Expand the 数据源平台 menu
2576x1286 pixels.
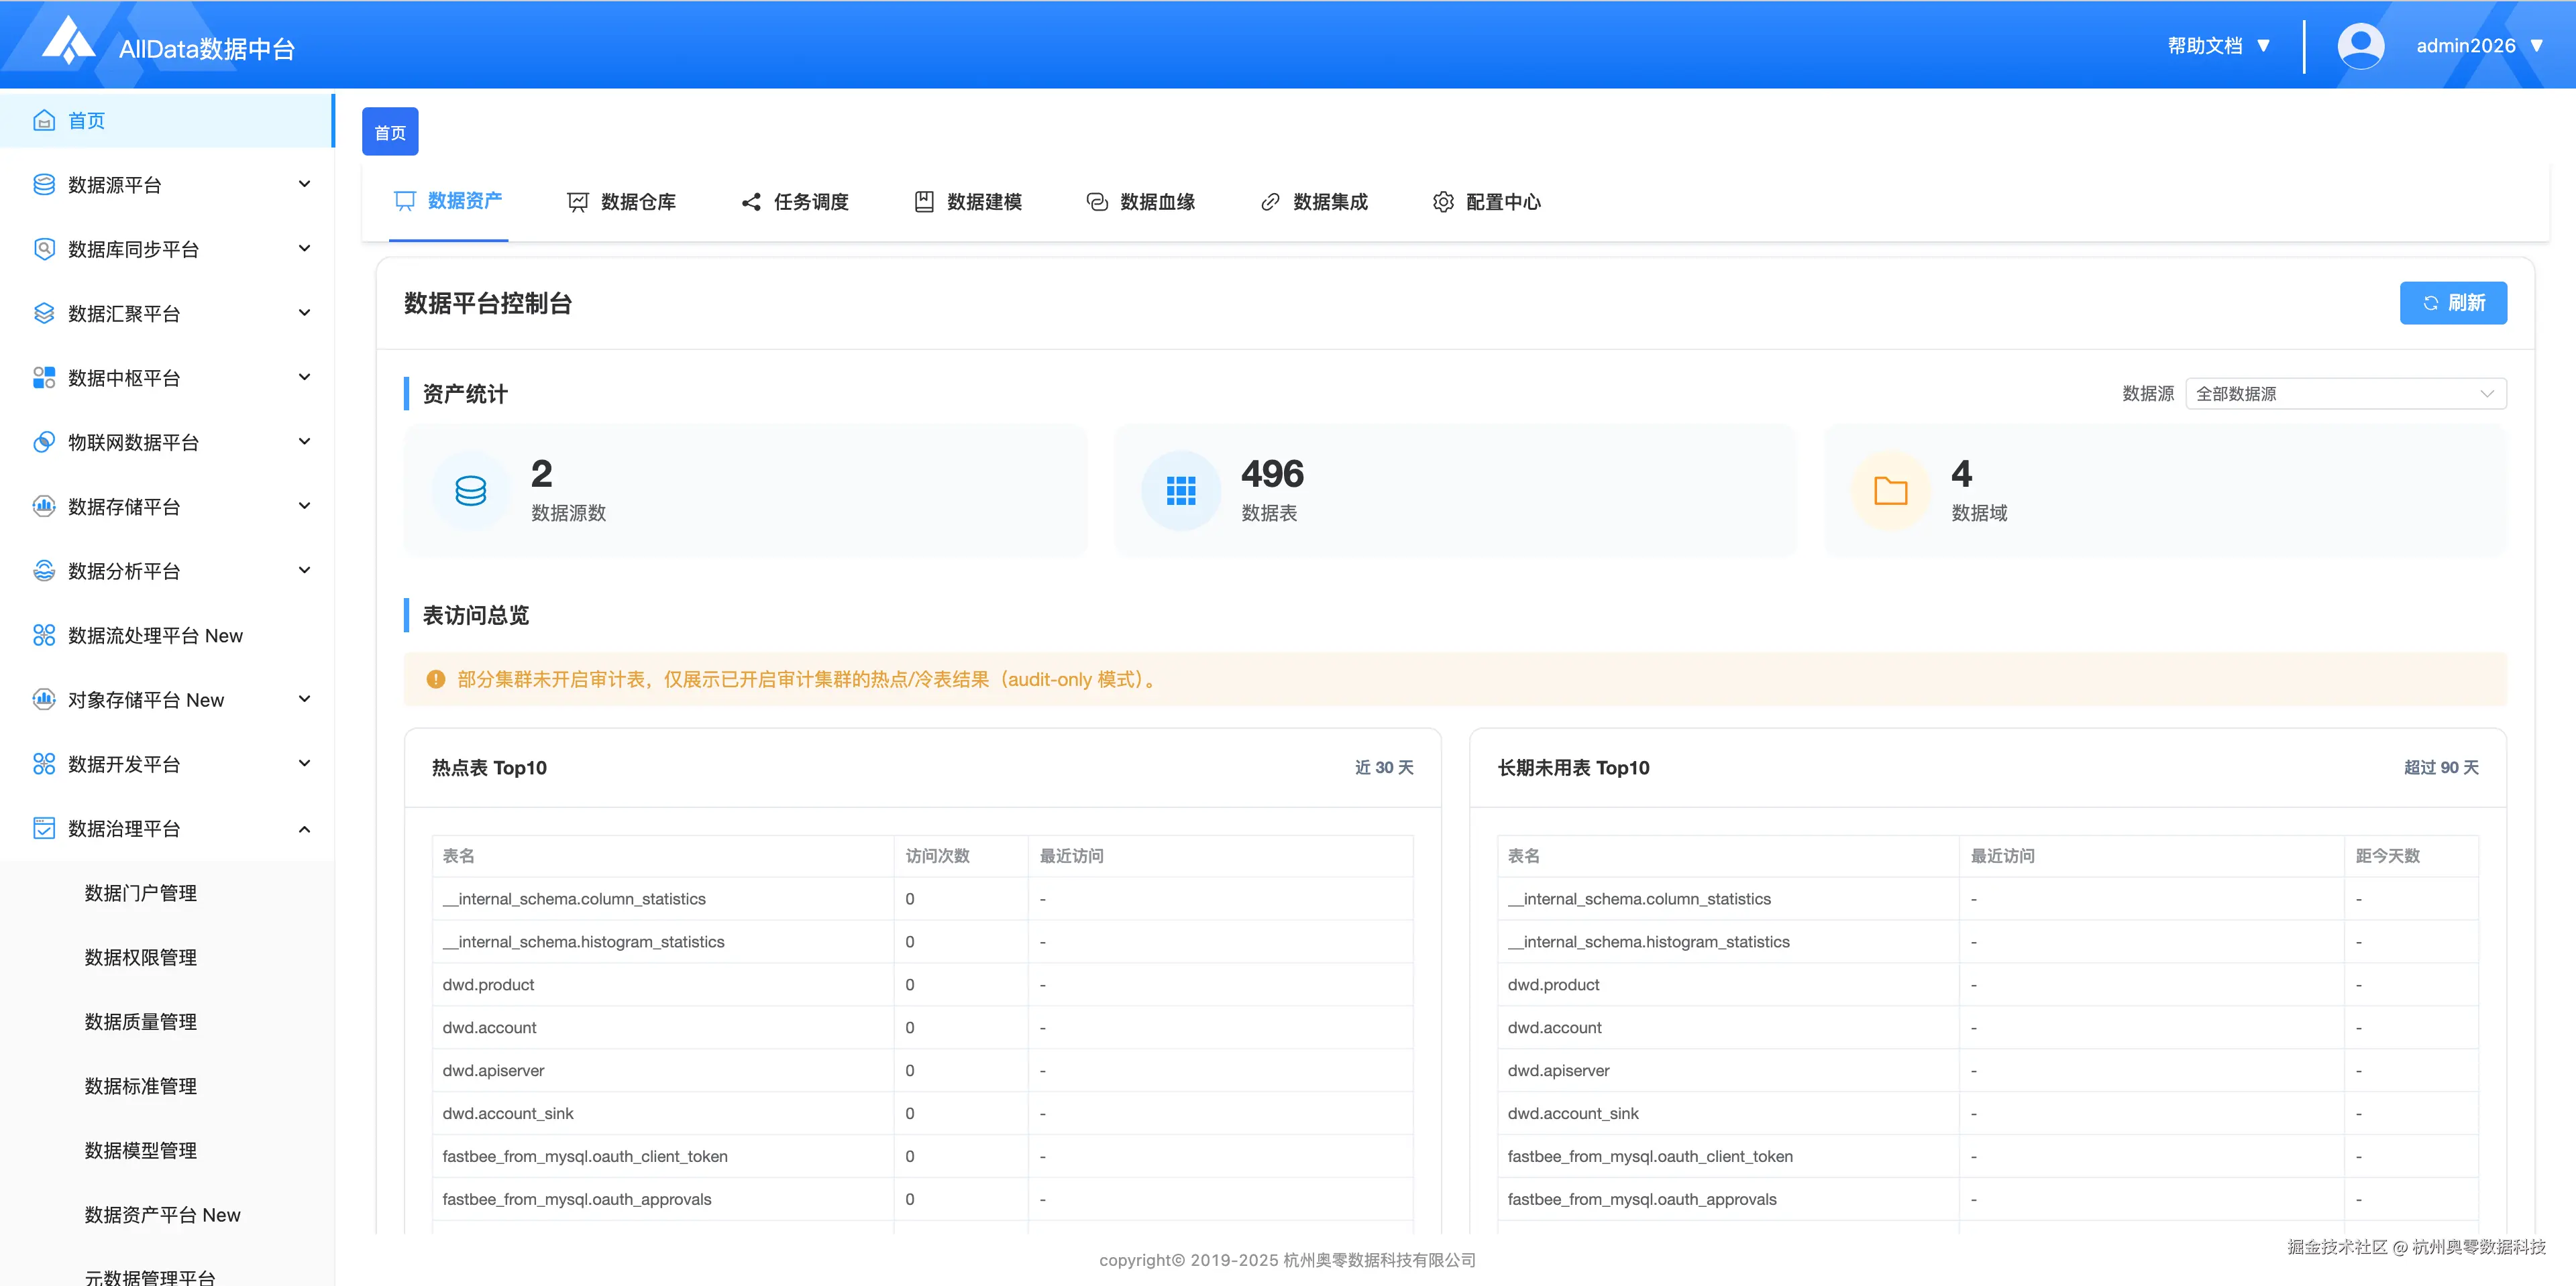click(x=304, y=185)
